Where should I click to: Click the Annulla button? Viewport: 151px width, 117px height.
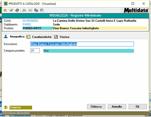(x=117, y=107)
